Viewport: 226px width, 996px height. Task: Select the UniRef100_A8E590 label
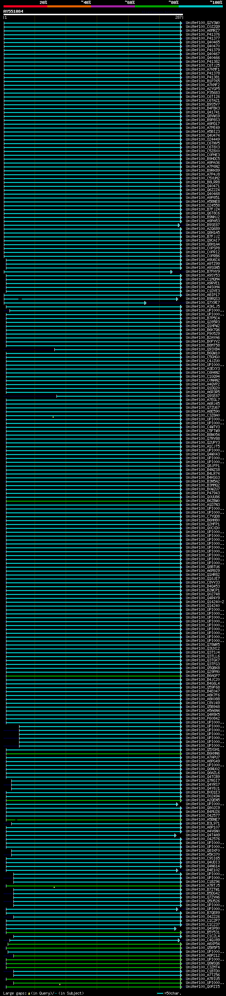(203, 411)
